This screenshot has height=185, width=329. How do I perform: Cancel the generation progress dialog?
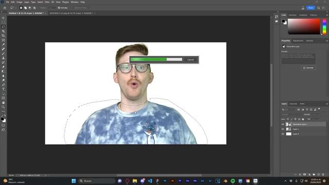coord(190,60)
